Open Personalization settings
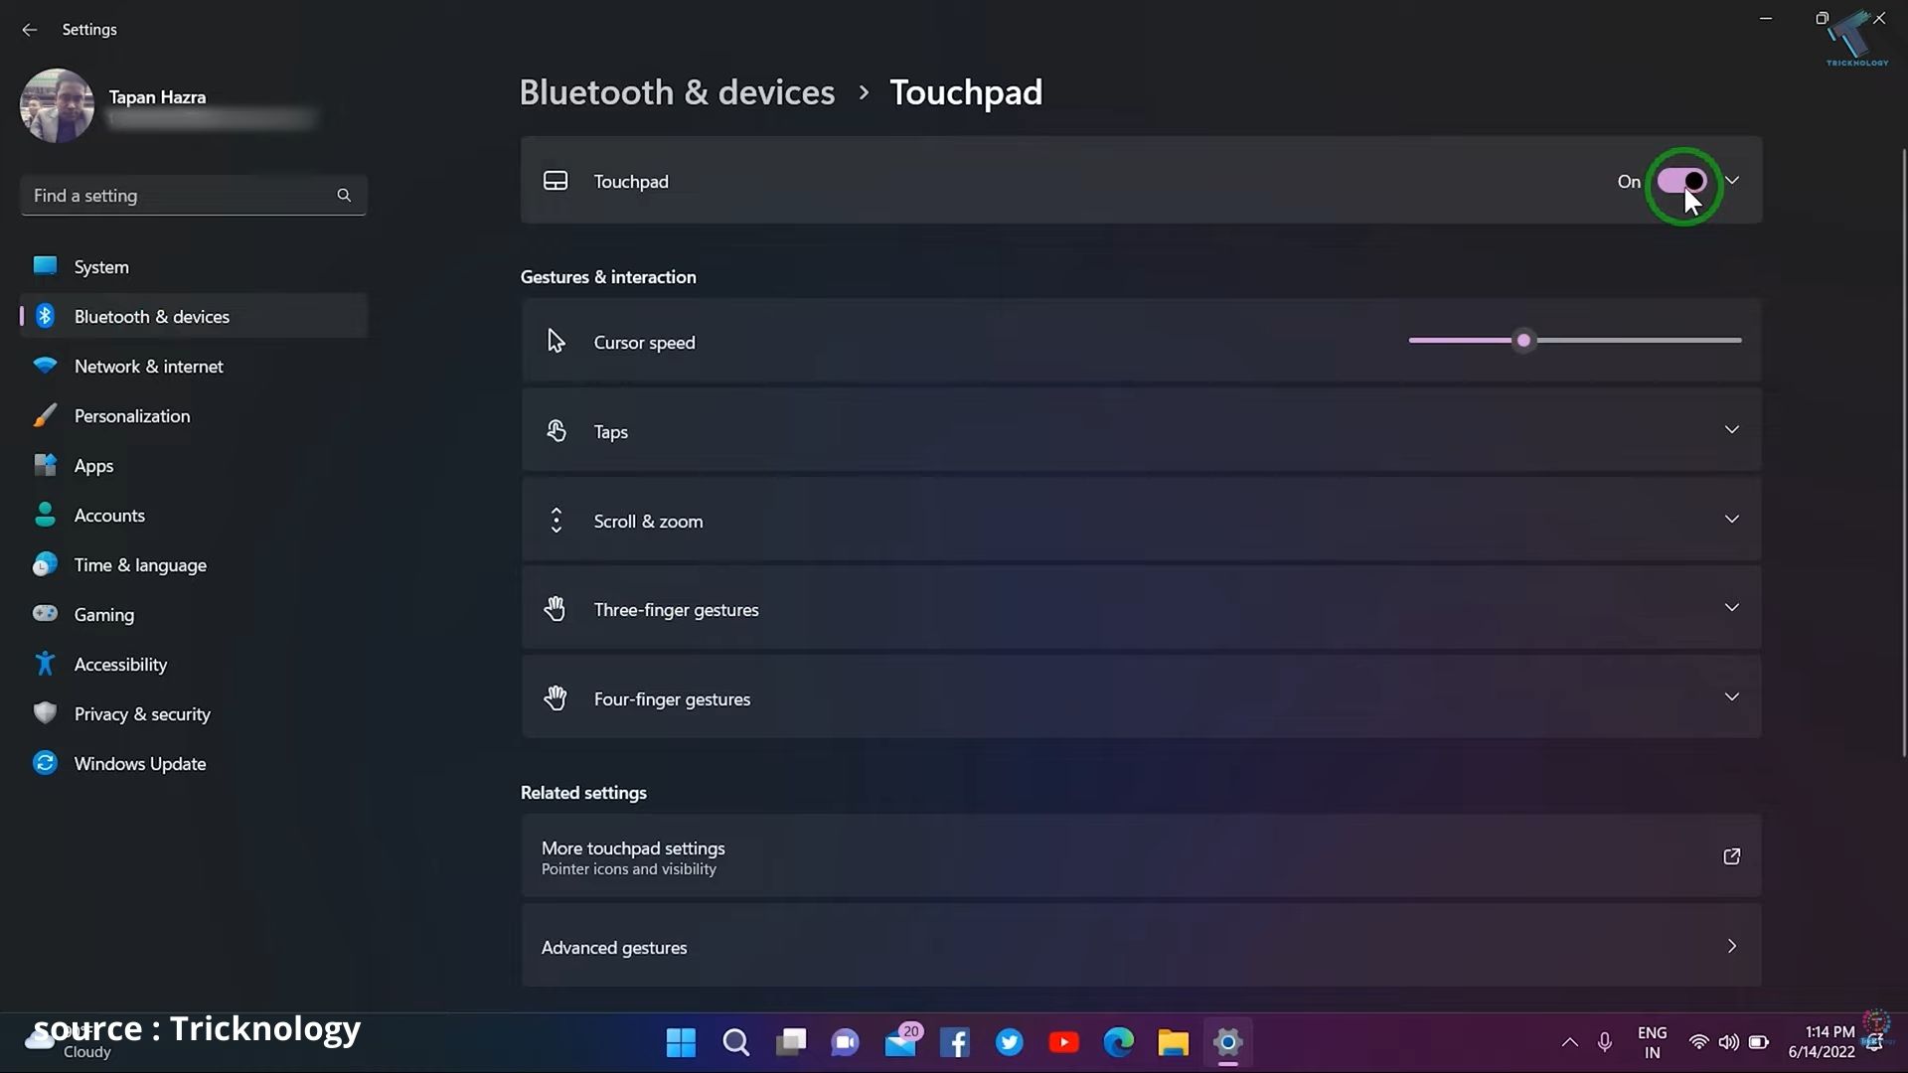 point(194,415)
